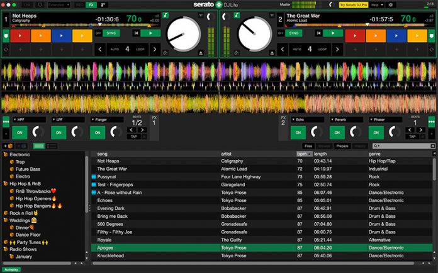The width and height of the screenshot is (438, 273).
Task: Trigger the red hot cue on deck 1
Action: tap(21, 36)
